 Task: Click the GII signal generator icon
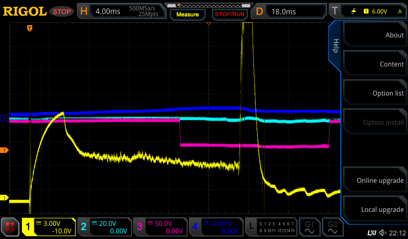[x=333, y=227]
